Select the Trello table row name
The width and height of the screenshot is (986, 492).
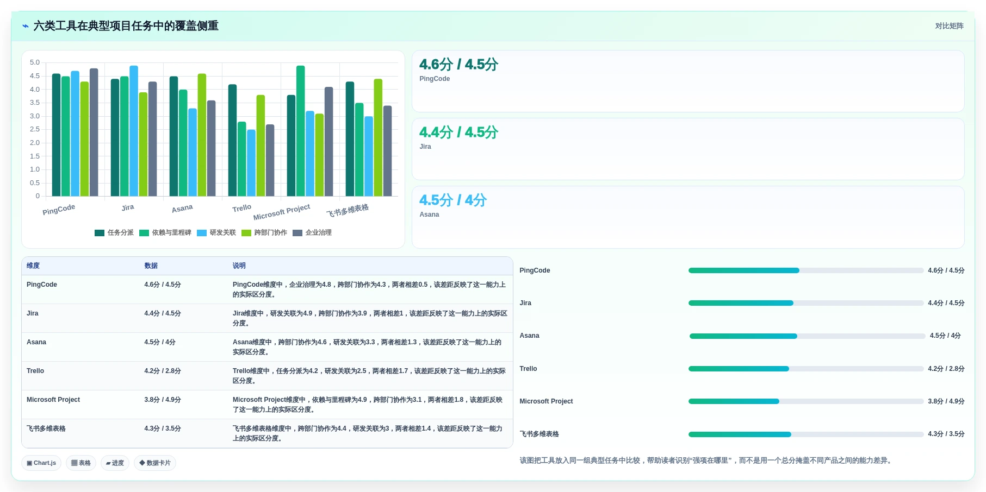click(x=35, y=371)
